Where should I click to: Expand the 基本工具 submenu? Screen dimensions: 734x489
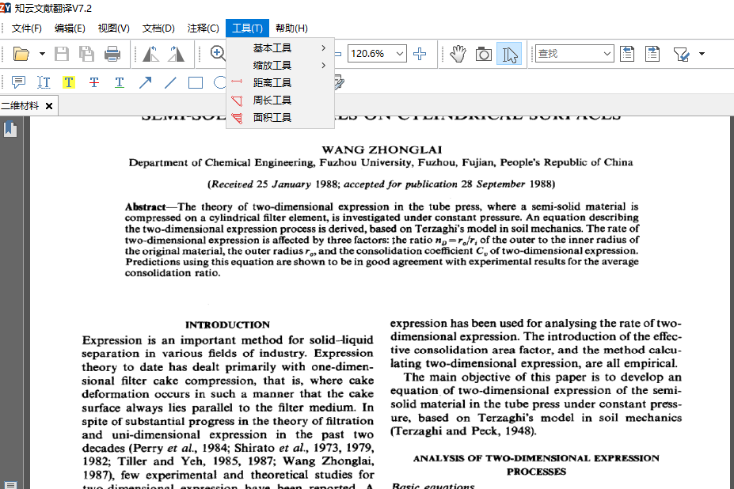[x=280, y=47]
